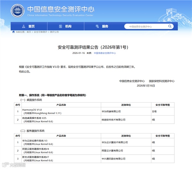The image size is (192, 169).
Task: Open 测评公告 breadcrumb link
Action: 54,32
